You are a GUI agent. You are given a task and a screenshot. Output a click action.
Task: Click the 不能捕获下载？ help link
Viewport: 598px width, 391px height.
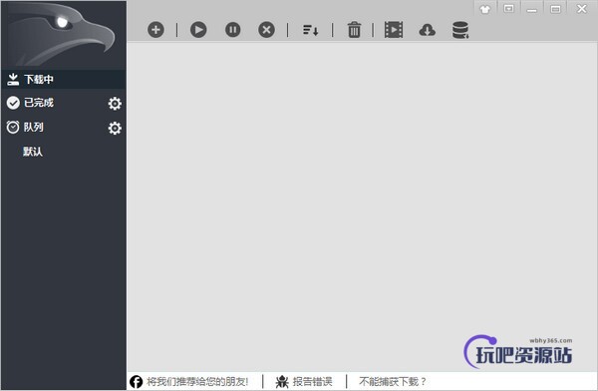click(x=392, y=381)
